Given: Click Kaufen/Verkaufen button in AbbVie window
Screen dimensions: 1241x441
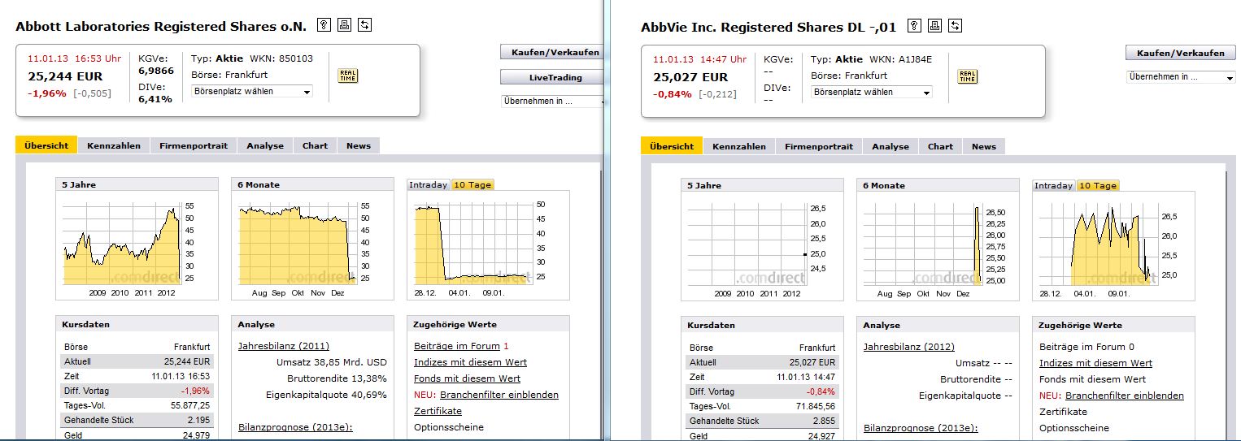Looking at the screenshot, I should pos(1180,53).
